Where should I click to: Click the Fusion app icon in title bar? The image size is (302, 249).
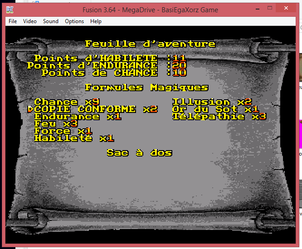tap(10, 10)
